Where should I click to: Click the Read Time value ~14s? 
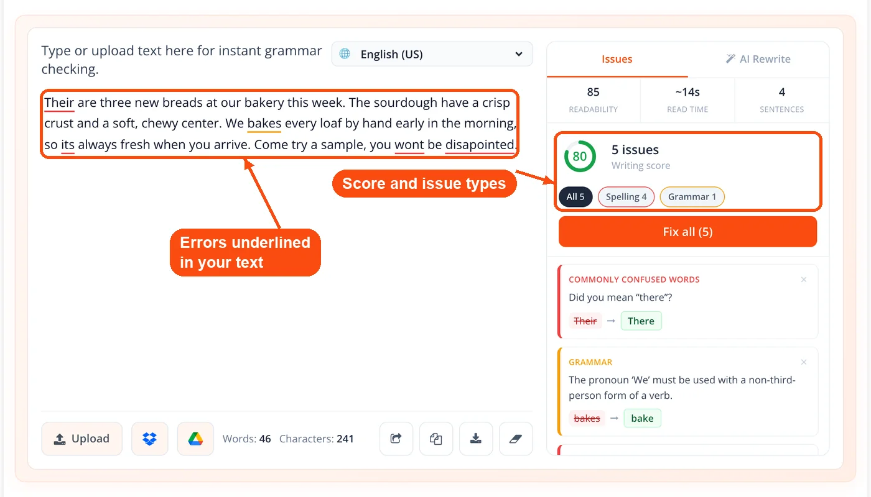(687, 92)
